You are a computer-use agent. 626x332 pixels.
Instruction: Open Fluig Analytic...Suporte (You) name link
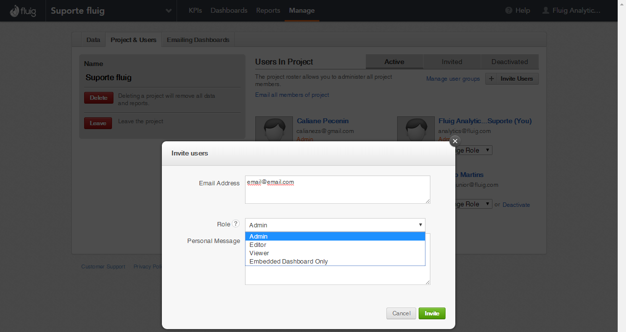pos(485,121)
